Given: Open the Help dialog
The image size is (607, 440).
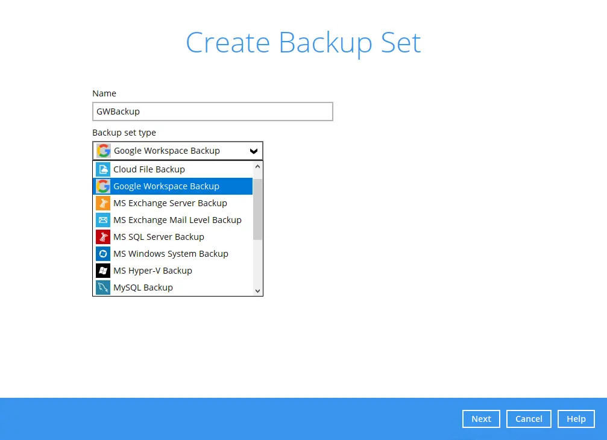Looking at the screenshot, I should point(576,418).
